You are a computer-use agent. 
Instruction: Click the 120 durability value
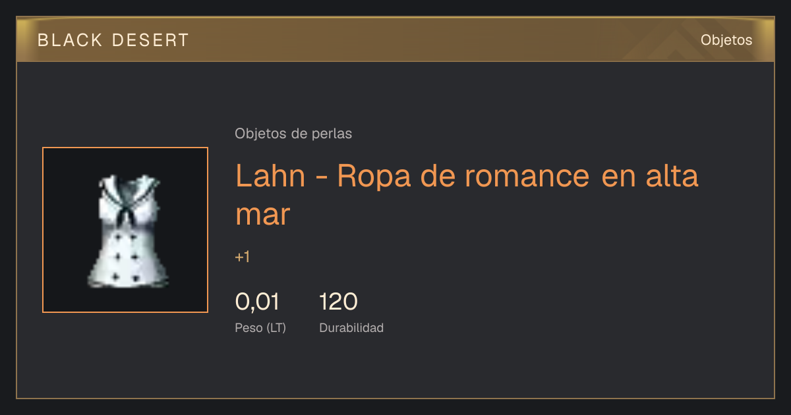coord(338,302)
